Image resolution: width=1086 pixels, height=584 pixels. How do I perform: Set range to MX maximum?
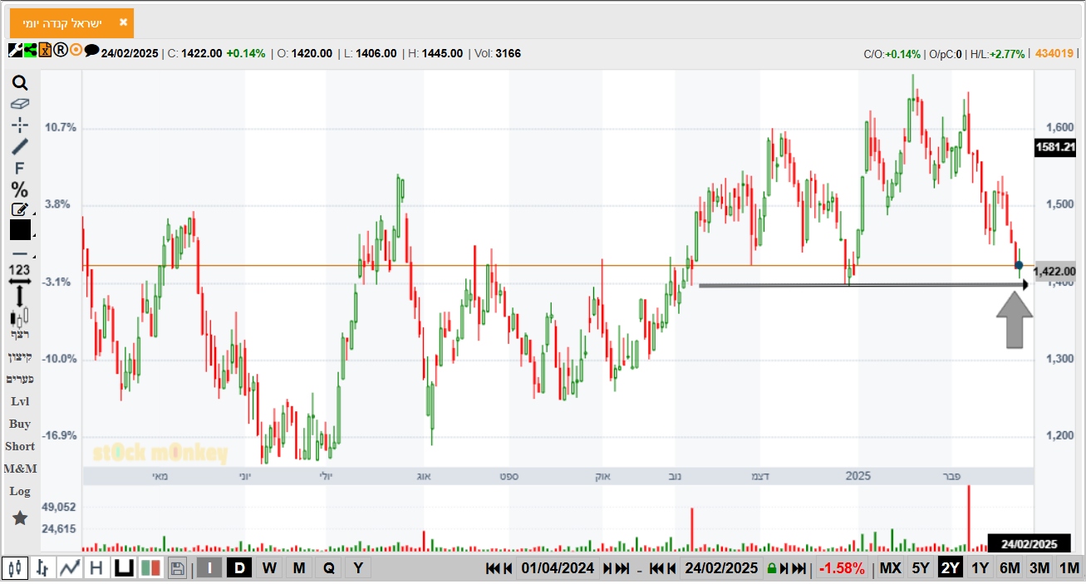pos(891,568)
